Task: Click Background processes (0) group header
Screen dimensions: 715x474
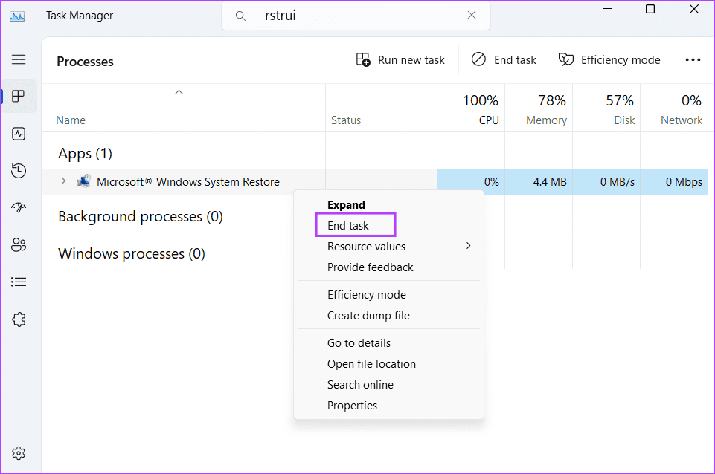Action: [141, 217]
